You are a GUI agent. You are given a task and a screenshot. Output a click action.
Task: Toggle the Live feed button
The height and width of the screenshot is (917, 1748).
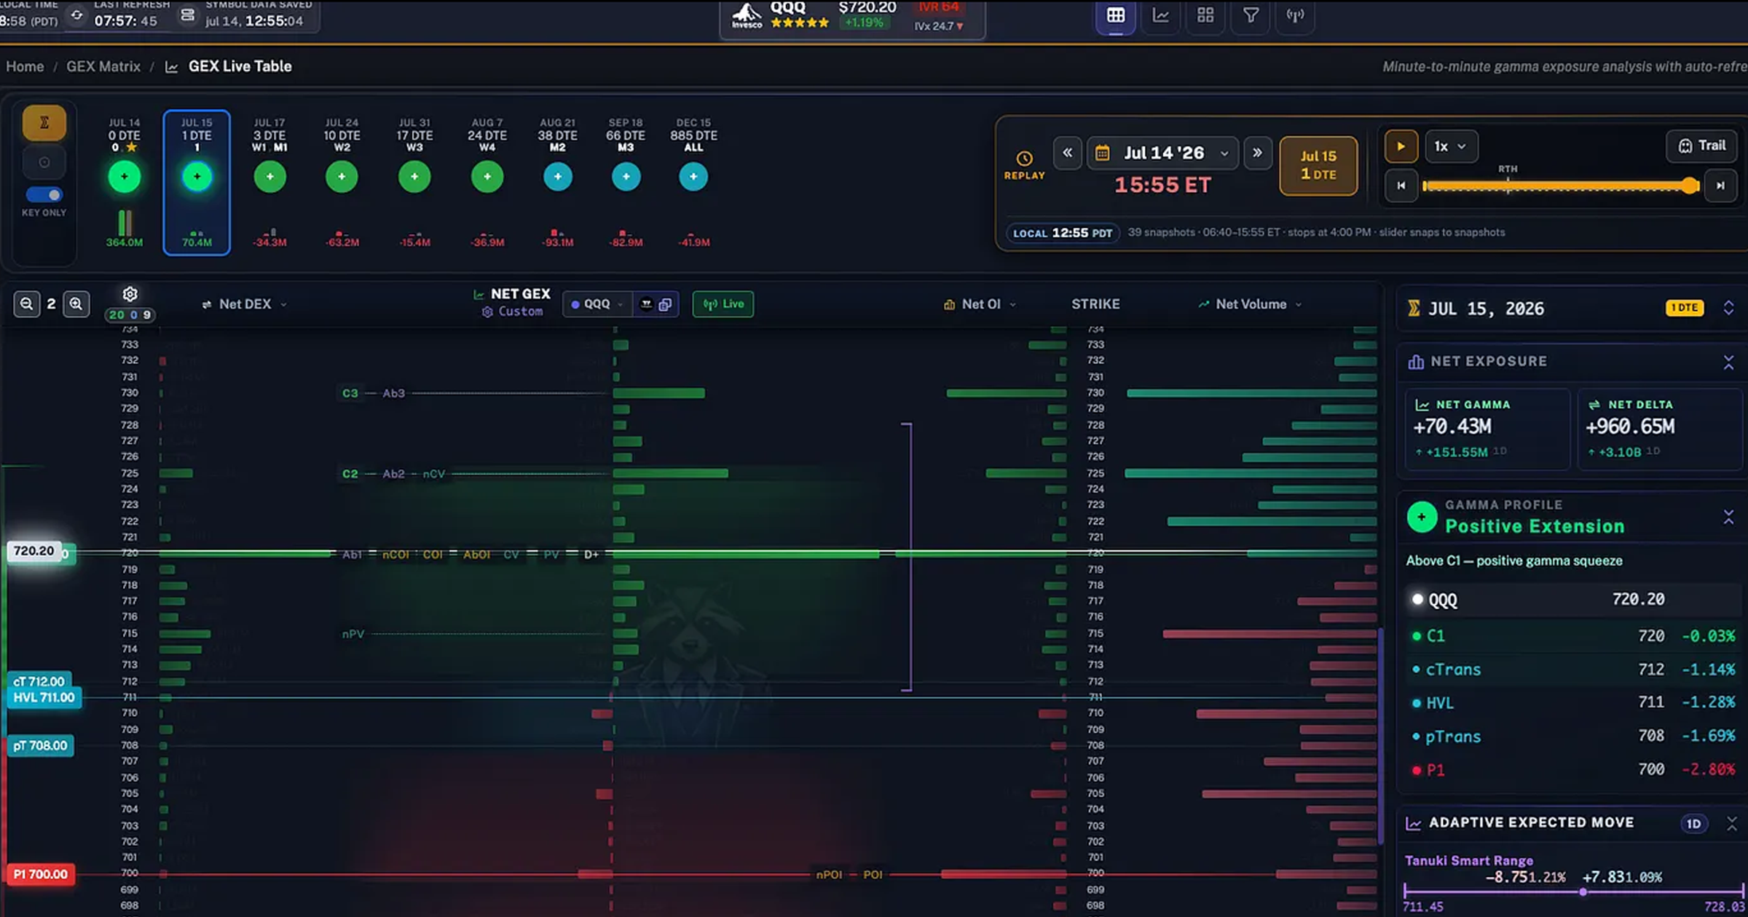coord(723,304)
